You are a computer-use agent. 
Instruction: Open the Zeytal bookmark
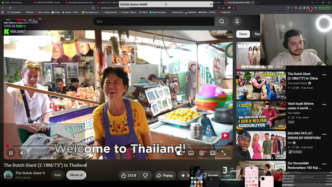[x=158, y=12]
